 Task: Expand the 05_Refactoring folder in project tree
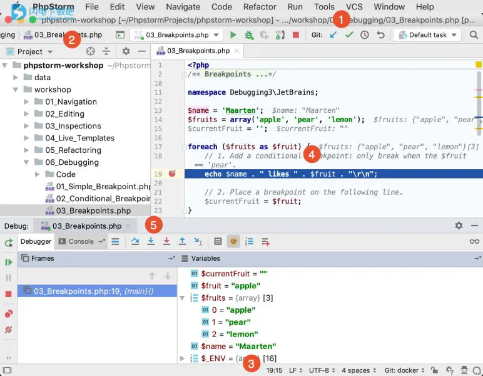[x=28, y=150]
